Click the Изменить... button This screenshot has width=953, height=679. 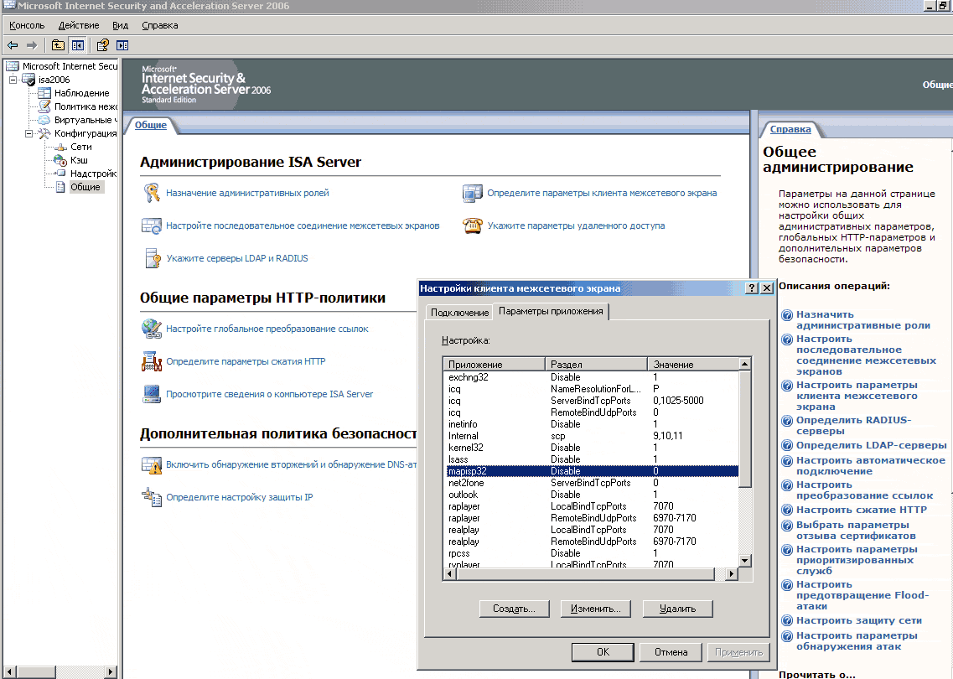(x=596, y=609)
